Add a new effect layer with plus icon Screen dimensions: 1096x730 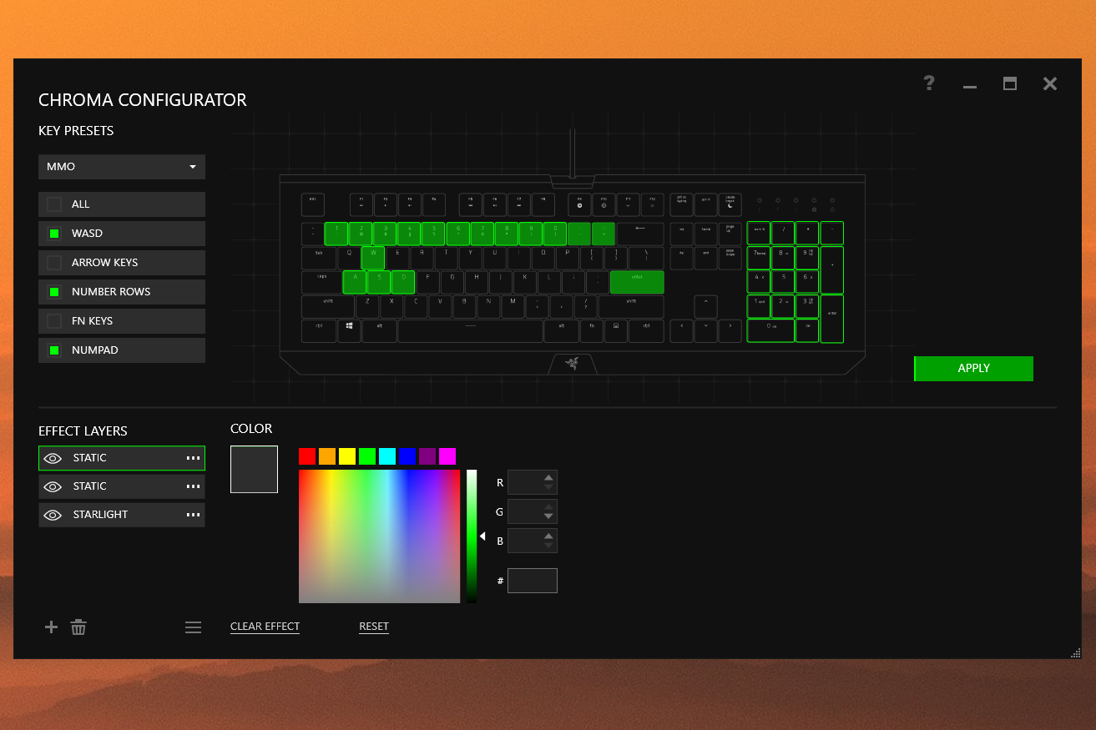51,627
